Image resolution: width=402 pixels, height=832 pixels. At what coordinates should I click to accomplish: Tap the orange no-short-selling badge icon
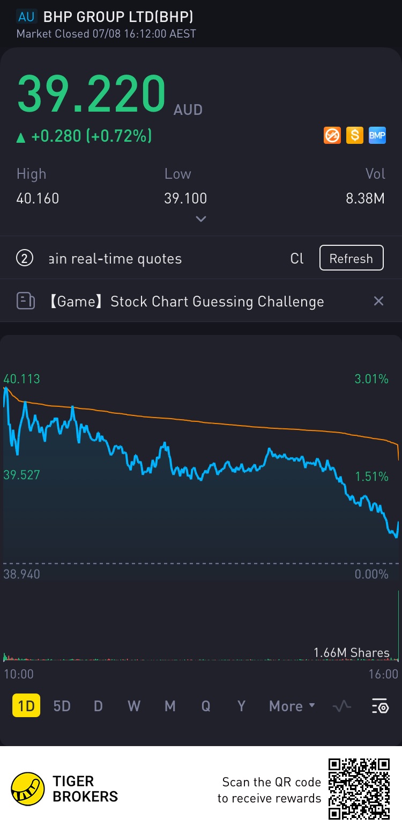point(332,135)
